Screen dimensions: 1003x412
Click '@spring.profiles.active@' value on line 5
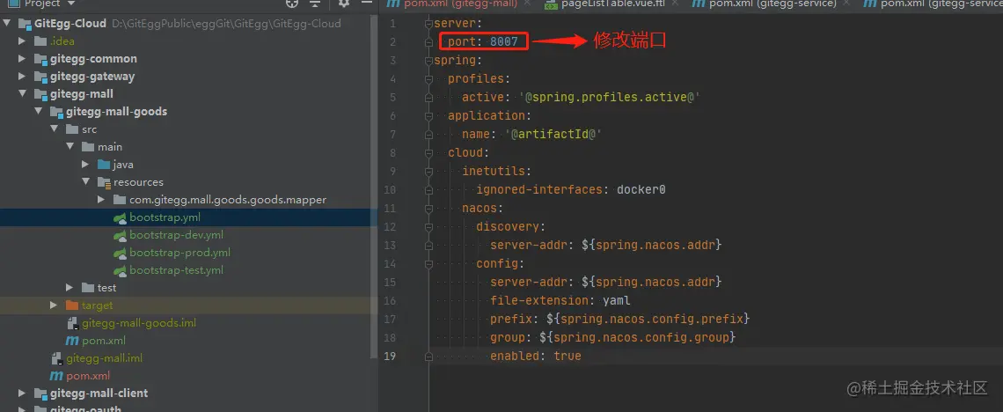point(611,97)
